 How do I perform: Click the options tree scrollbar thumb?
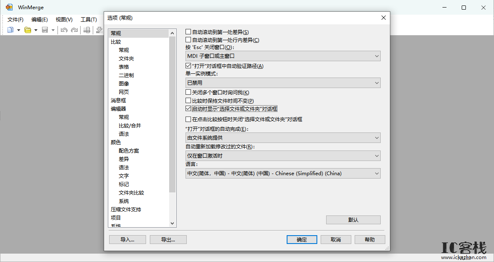point(173,114)
